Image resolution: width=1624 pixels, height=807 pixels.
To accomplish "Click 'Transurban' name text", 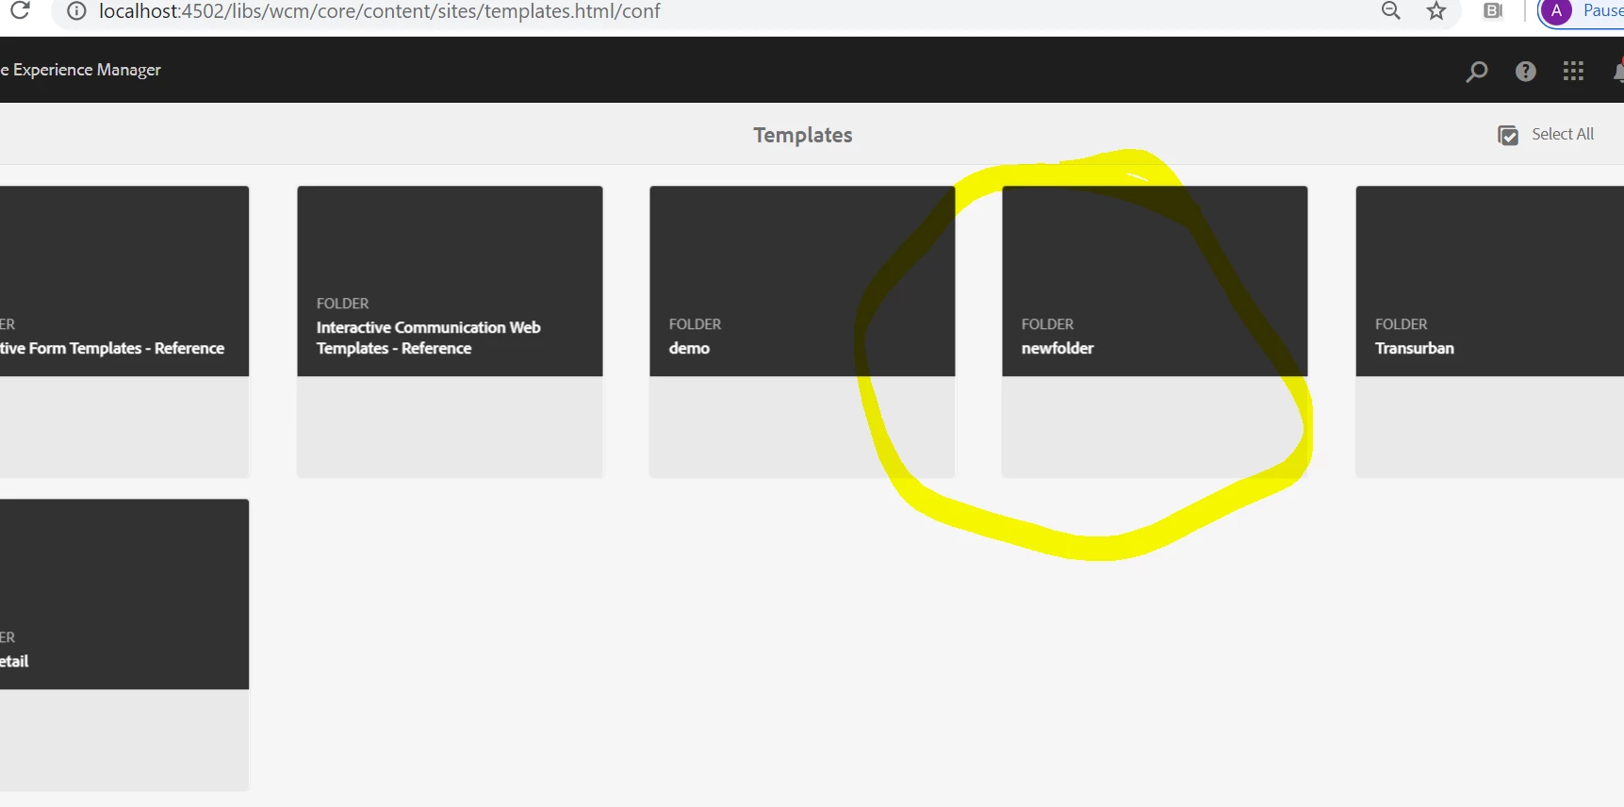I will [1414, 348].
